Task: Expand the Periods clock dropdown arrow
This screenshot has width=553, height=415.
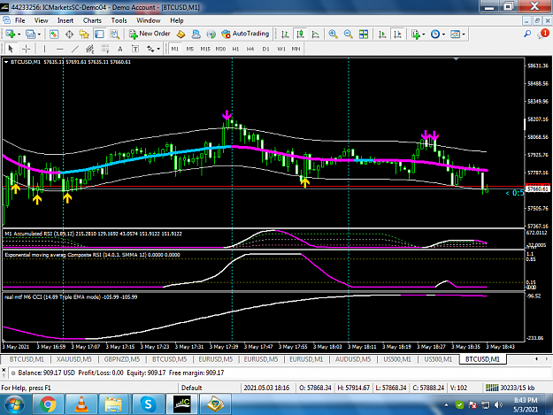Action: (x=443, y=35)
